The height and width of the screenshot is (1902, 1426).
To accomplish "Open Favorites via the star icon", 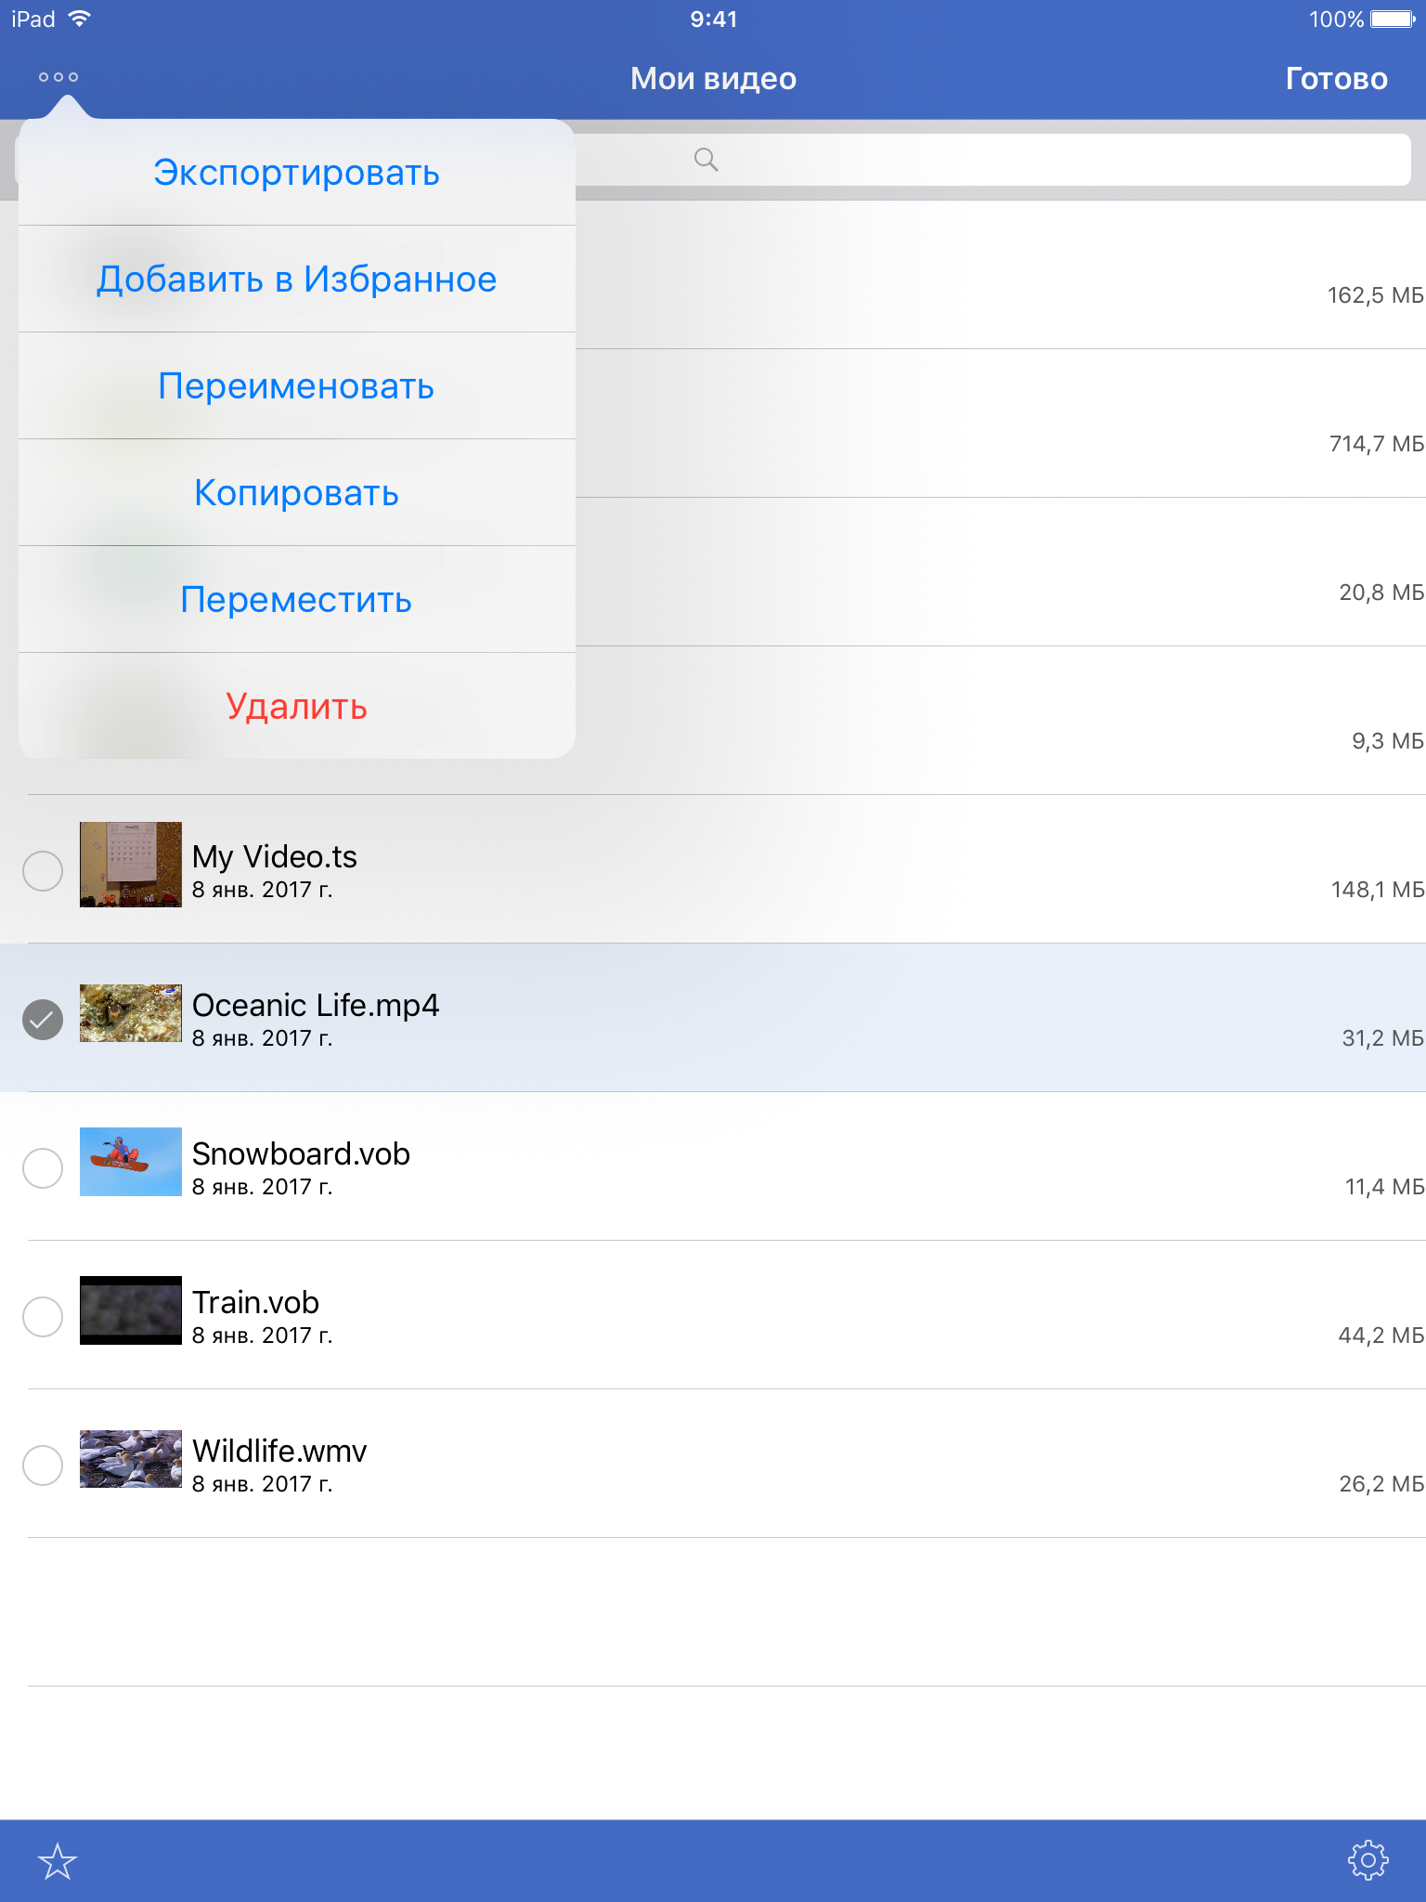I will click(x=58, y=1861).
